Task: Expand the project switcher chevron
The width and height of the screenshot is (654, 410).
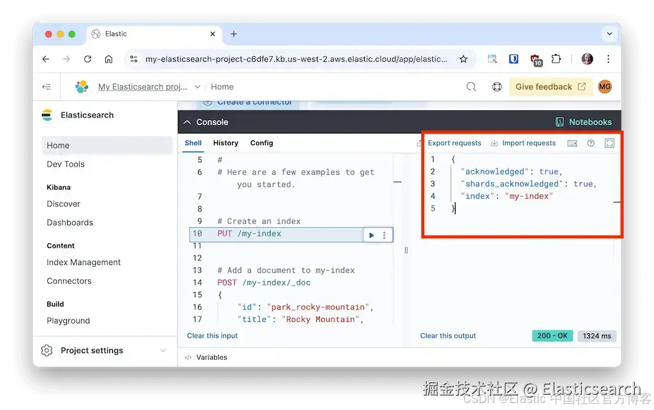Action: 198,87
